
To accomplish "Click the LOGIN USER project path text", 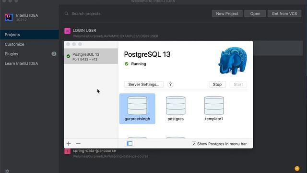I will (x=116, y=36).
